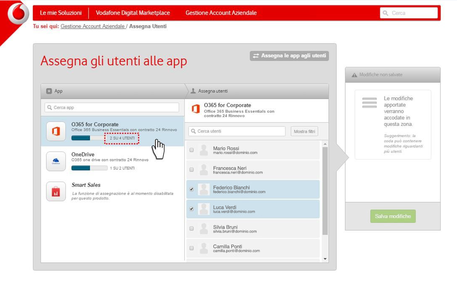Viewport: 457px width, 283px height.
Task: Select the Smart Sales app row
Action: tap(113, 191)
